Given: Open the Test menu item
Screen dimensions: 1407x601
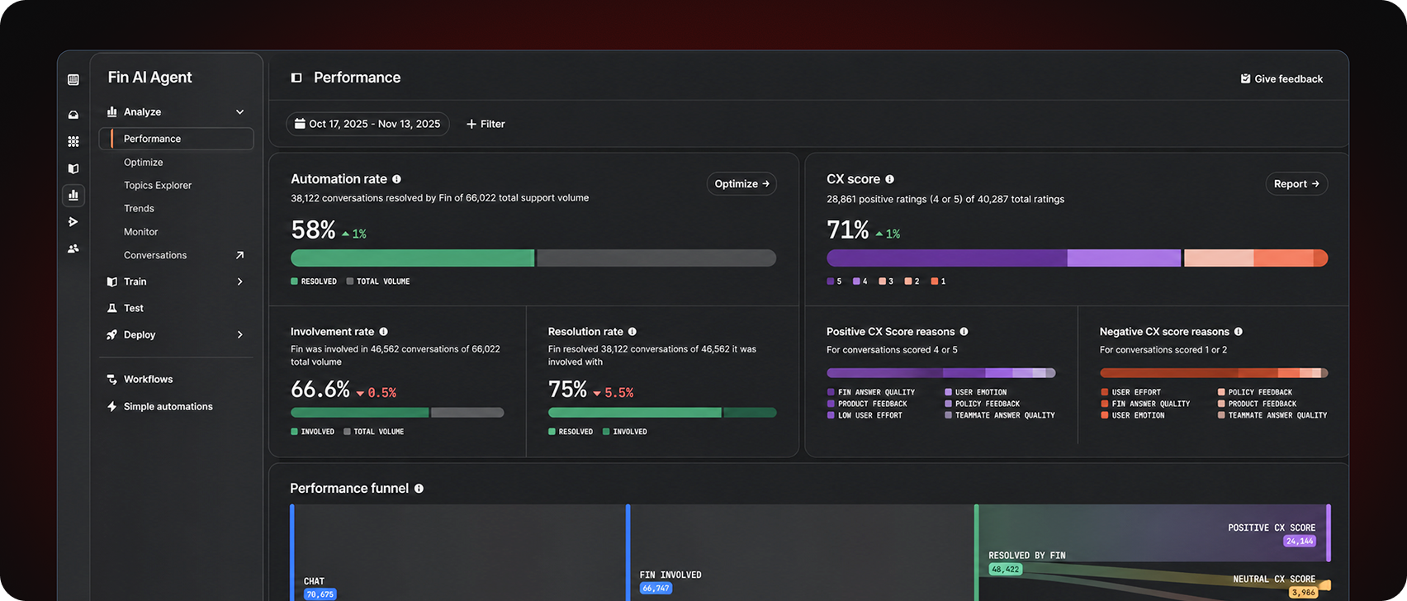Looking at the screenshot, I should click(x=134, y=308).
